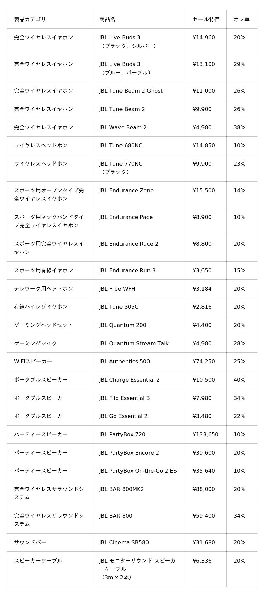Select JBL Tune Beam 2 Ghost cell
The height and width of the screenshot is (597, 270).
tap(131, 91)
